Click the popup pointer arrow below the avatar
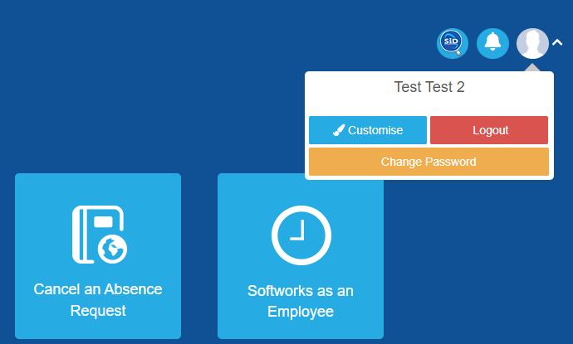This screenshot has width=573, height=344. (x=532, y=66)
